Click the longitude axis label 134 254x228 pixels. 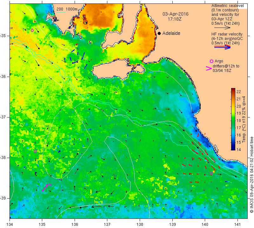(x=10, y=225)
